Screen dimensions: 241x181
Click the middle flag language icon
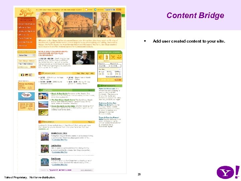tap(26, 75)
